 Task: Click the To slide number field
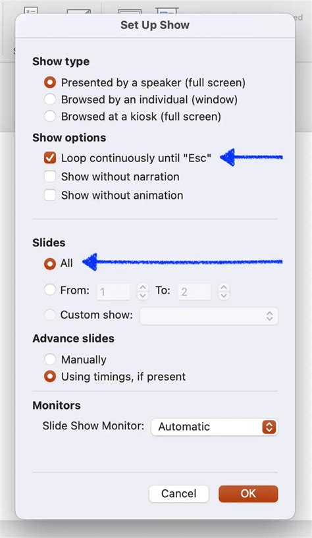coord(194,292)
